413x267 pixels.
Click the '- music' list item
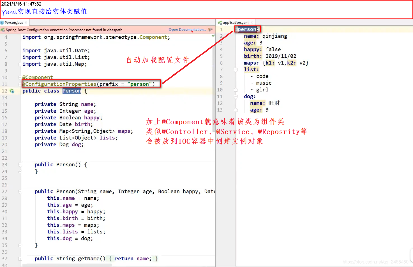pyautogui.click(x=261, y=83)
